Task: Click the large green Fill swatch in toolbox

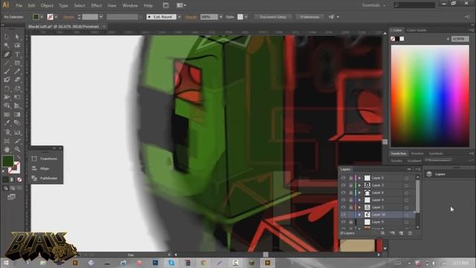Action: (x=7, y=161)
